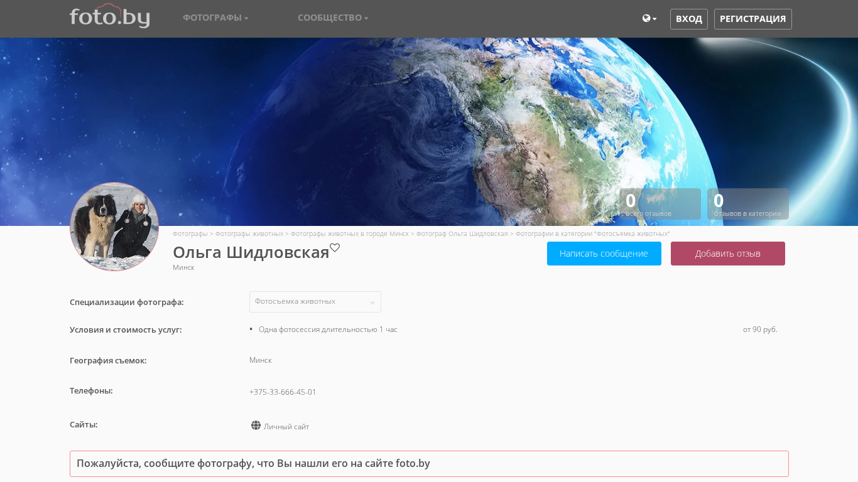Click the name heading Ольга Шидловская

(251, 252)
